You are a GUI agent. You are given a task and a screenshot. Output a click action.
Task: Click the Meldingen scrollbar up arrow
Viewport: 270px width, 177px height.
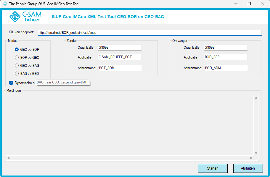coord(256,98)
